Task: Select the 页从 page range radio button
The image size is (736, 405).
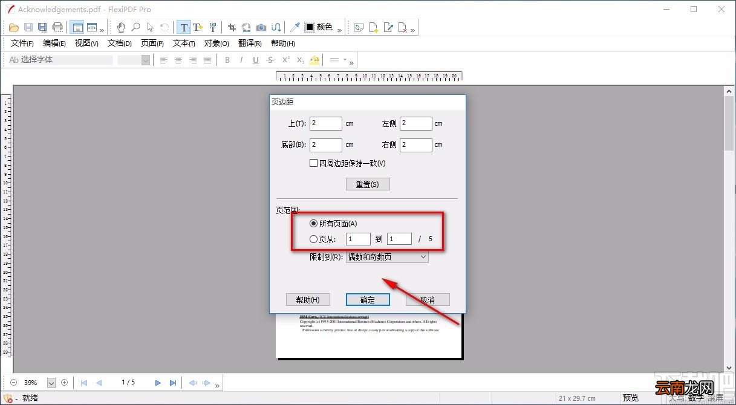Action: (x=313, y=239)
